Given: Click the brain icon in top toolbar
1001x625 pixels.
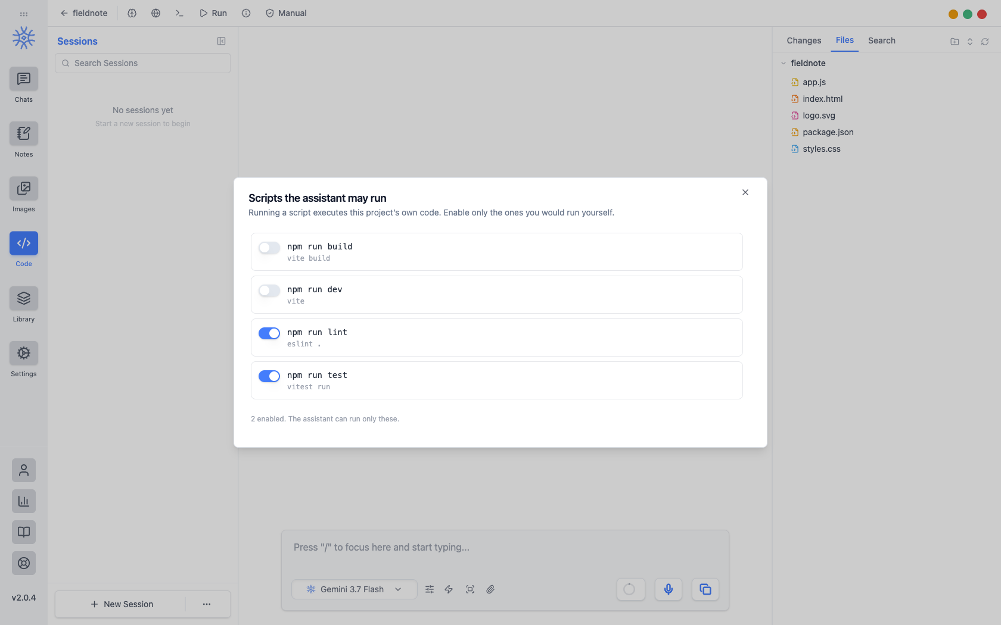Looking at the screenshot, I should click(x=132, y=13).
